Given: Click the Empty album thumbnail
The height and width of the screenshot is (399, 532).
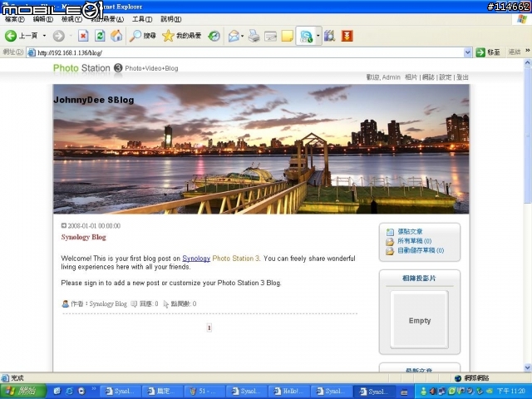Looking at the screenshot, I should click(419, 319).
